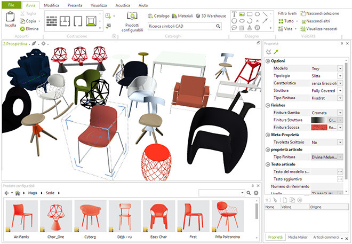Click the green Elimina delete icon

[22, 29]
